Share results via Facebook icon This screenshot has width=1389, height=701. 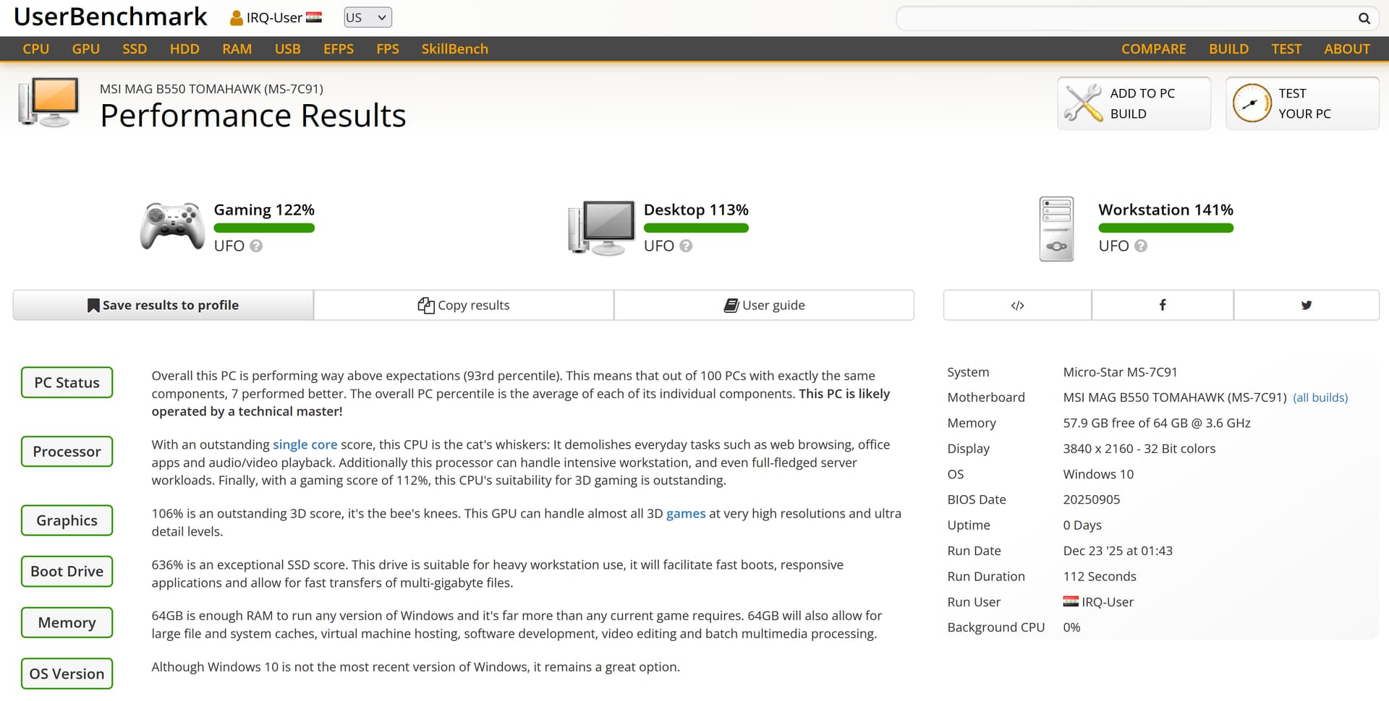pos(1162,305)
